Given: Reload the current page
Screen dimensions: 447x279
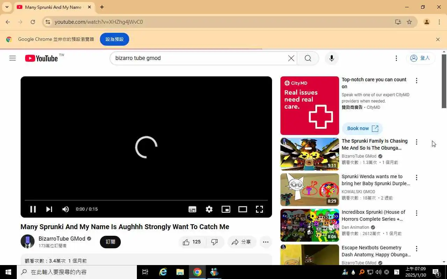Looking at the screenshot, I should tap(33, 22).
